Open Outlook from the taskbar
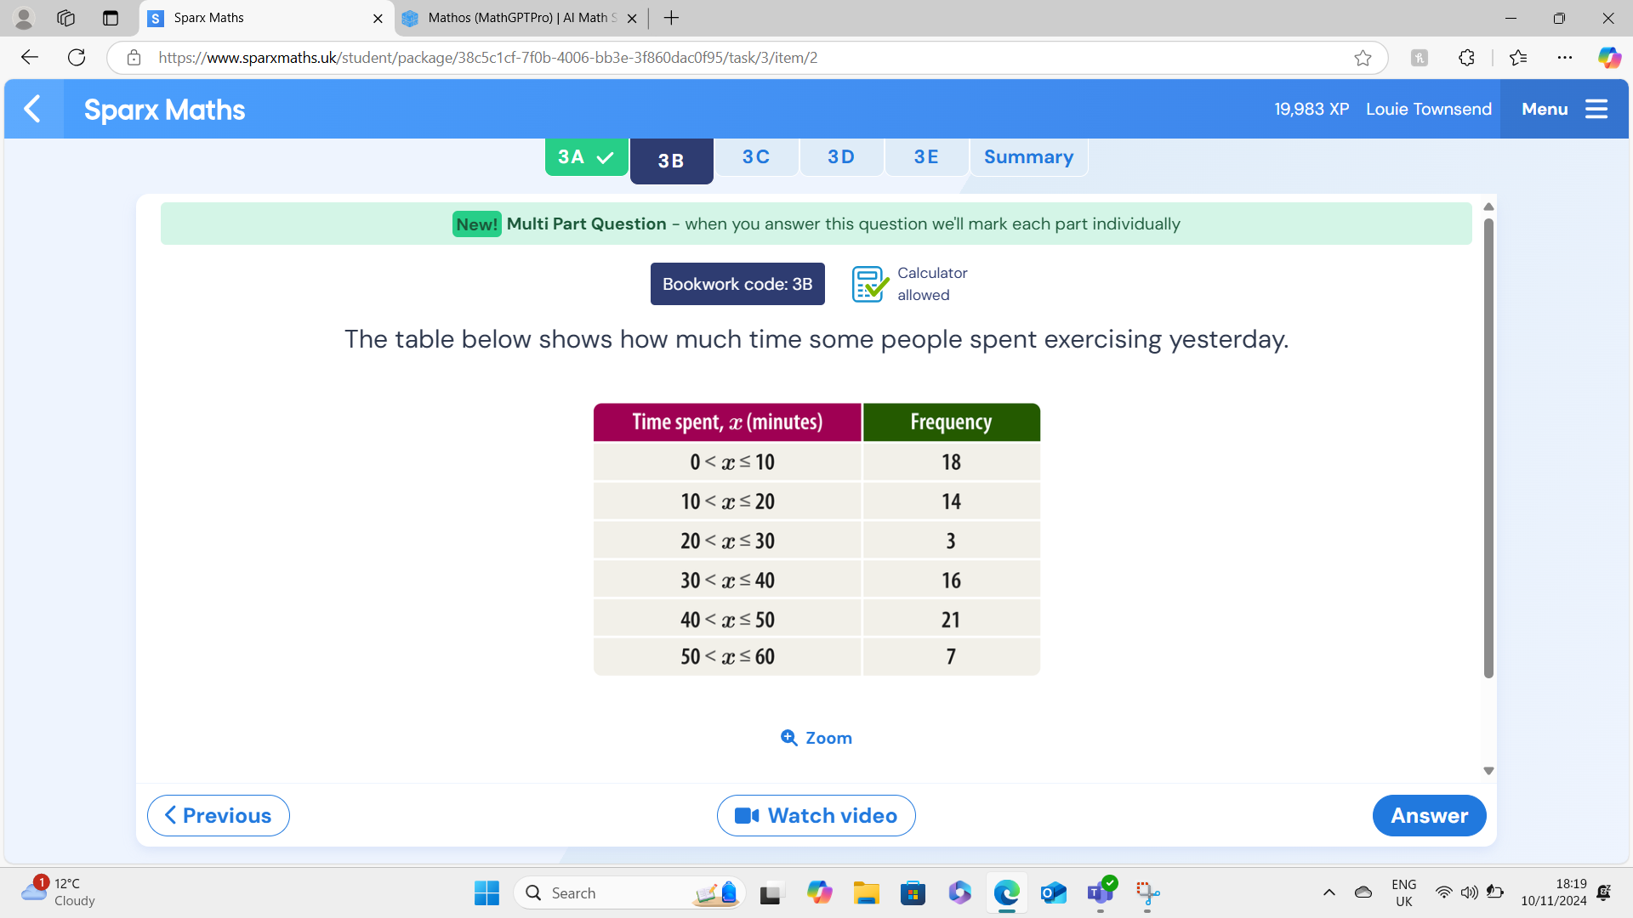The image size is (1633, 918). (x=1053, y=892)
